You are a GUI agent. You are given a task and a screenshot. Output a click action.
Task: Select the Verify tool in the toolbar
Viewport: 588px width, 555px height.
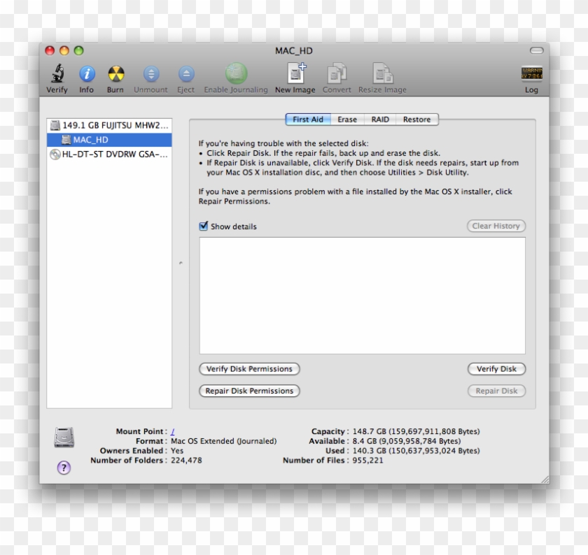click(57, 73)
